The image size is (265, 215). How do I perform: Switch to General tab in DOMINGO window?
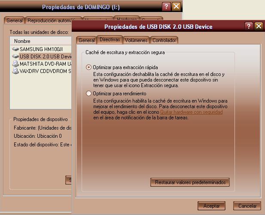tap(15, 21)
